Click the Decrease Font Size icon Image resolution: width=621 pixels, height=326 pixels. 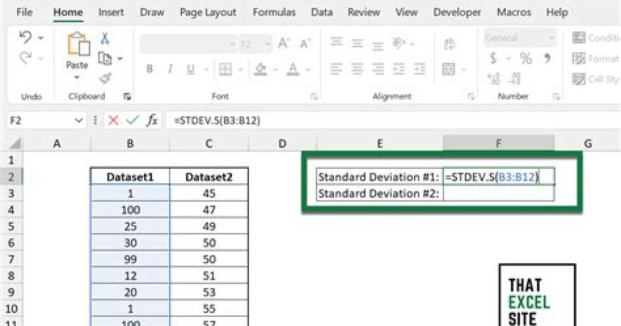pos(305,43)
